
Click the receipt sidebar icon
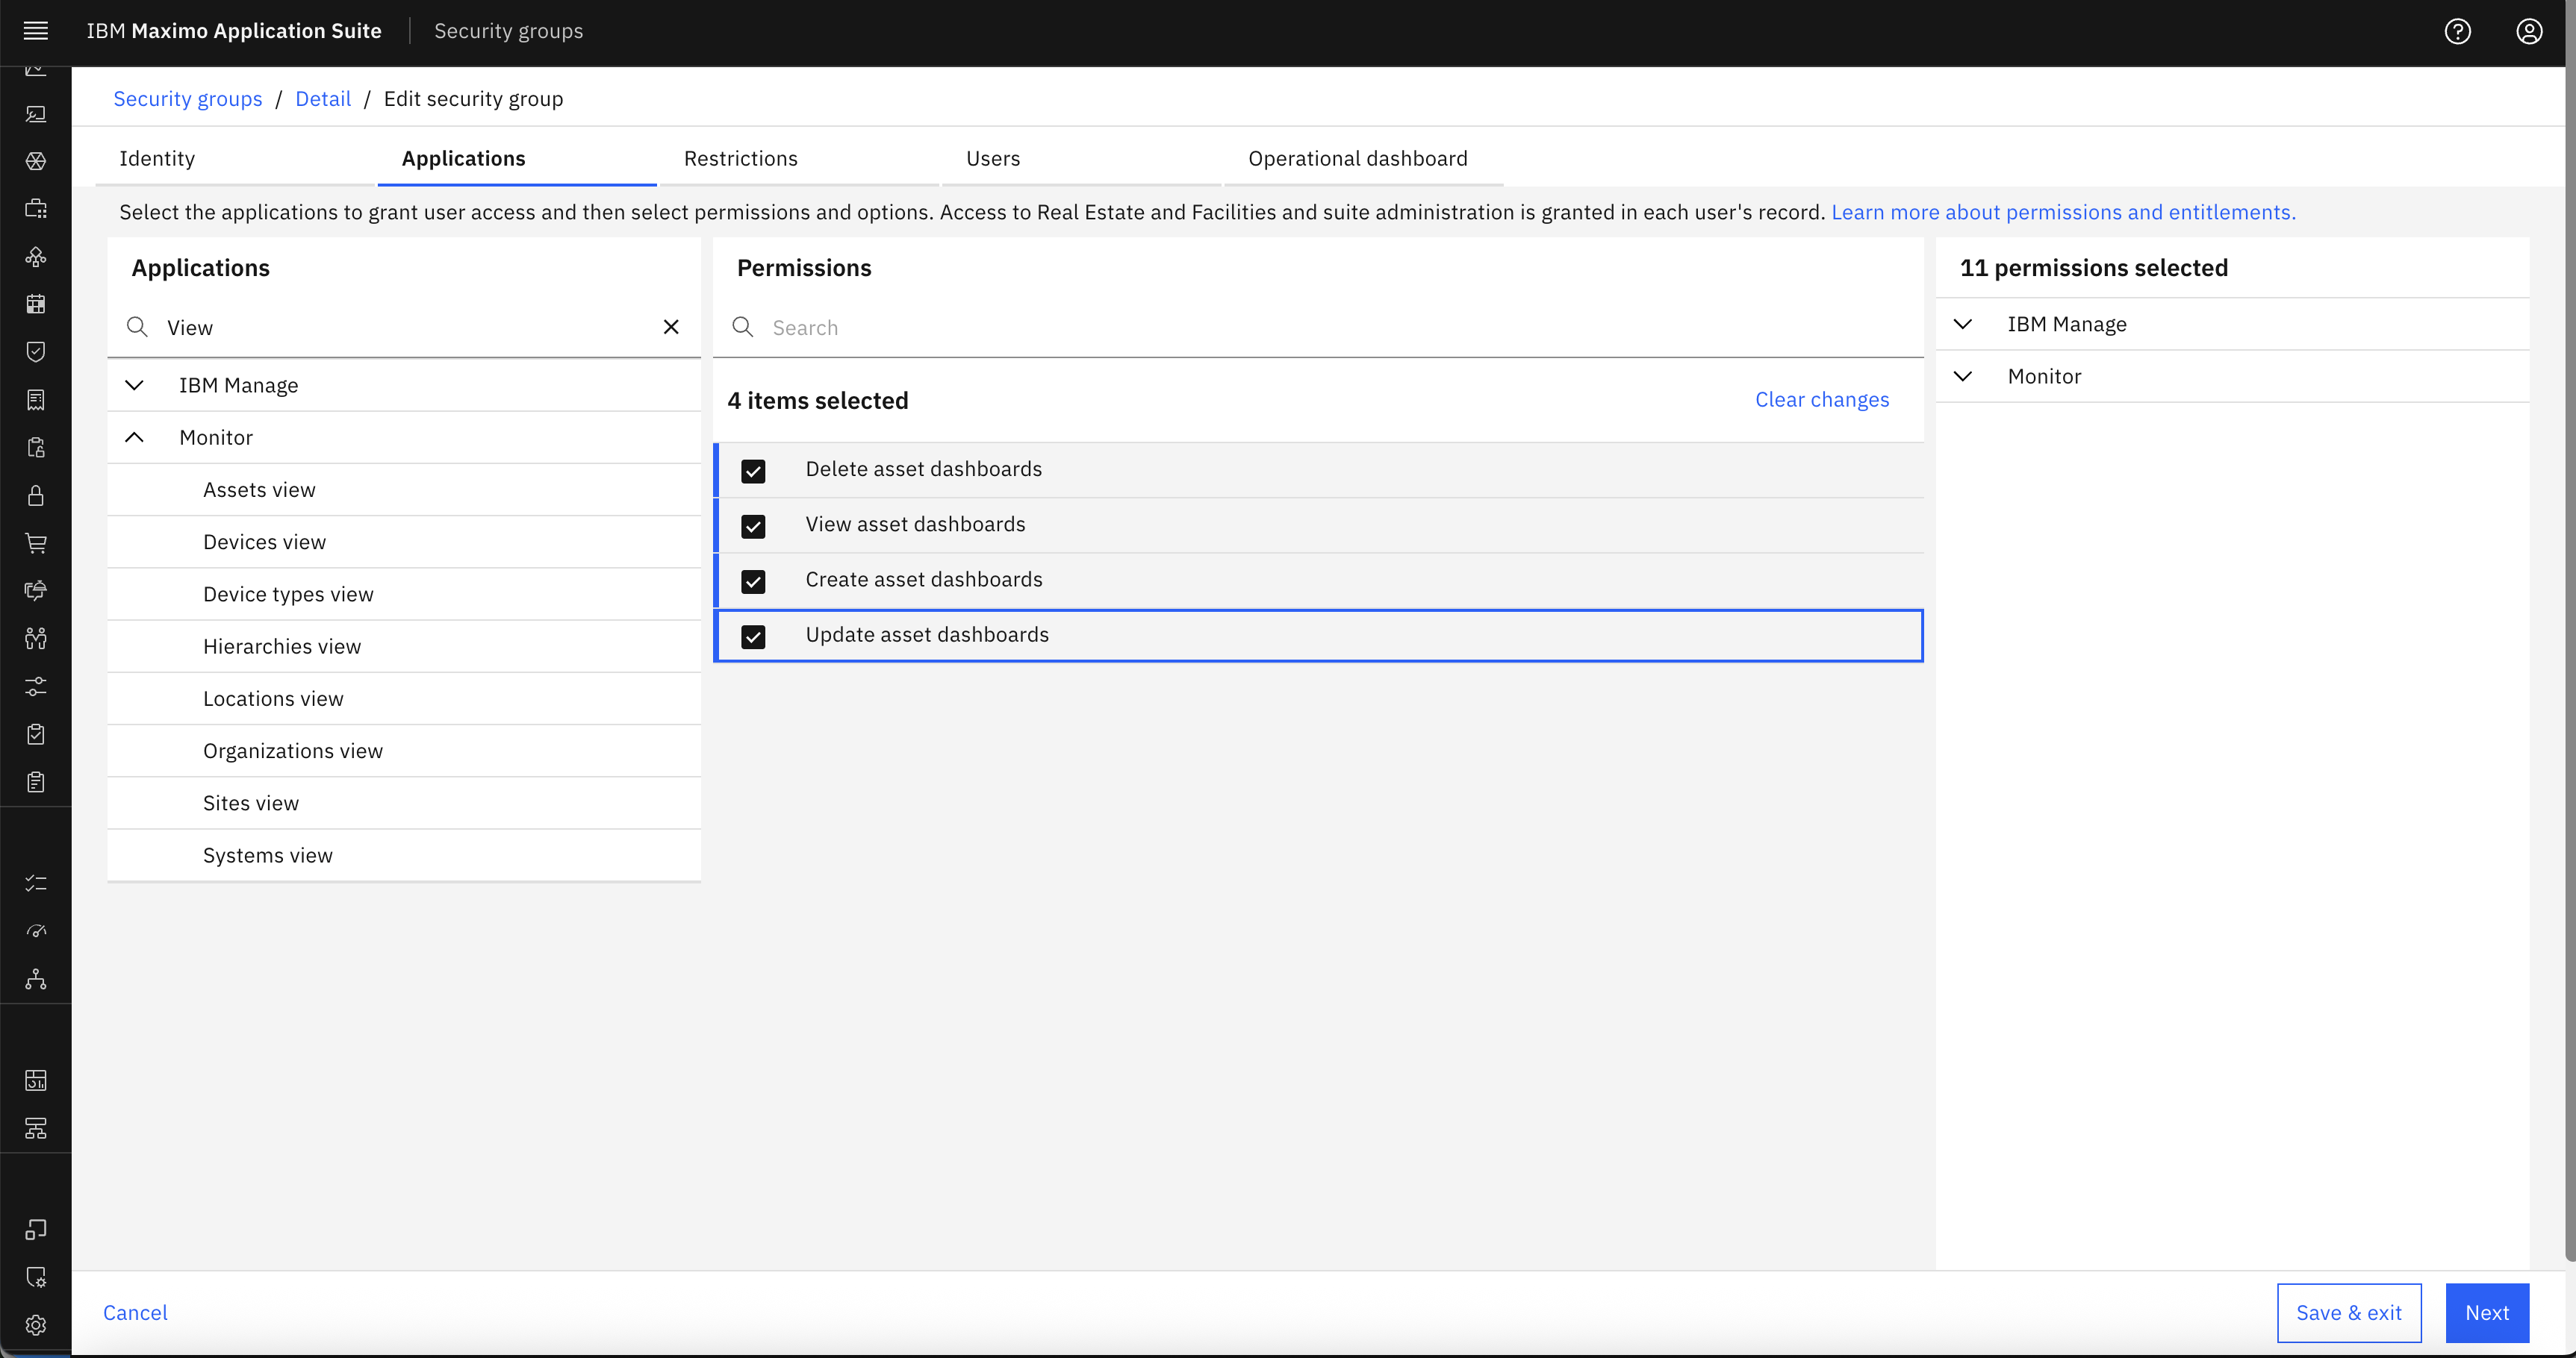click(36, 400)
